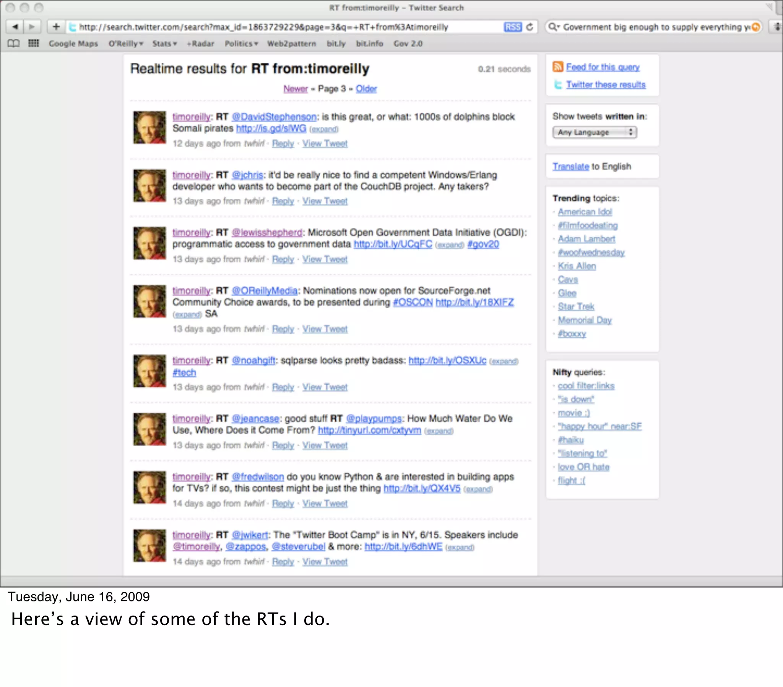Open Feed for this query link
783x687 pixels.
click(603, 67)
